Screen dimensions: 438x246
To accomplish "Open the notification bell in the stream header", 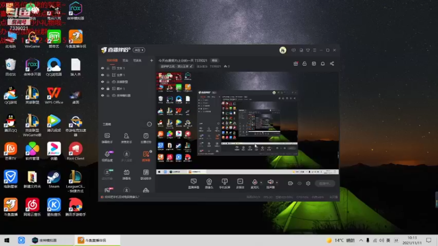I will (x=322, y=63).
